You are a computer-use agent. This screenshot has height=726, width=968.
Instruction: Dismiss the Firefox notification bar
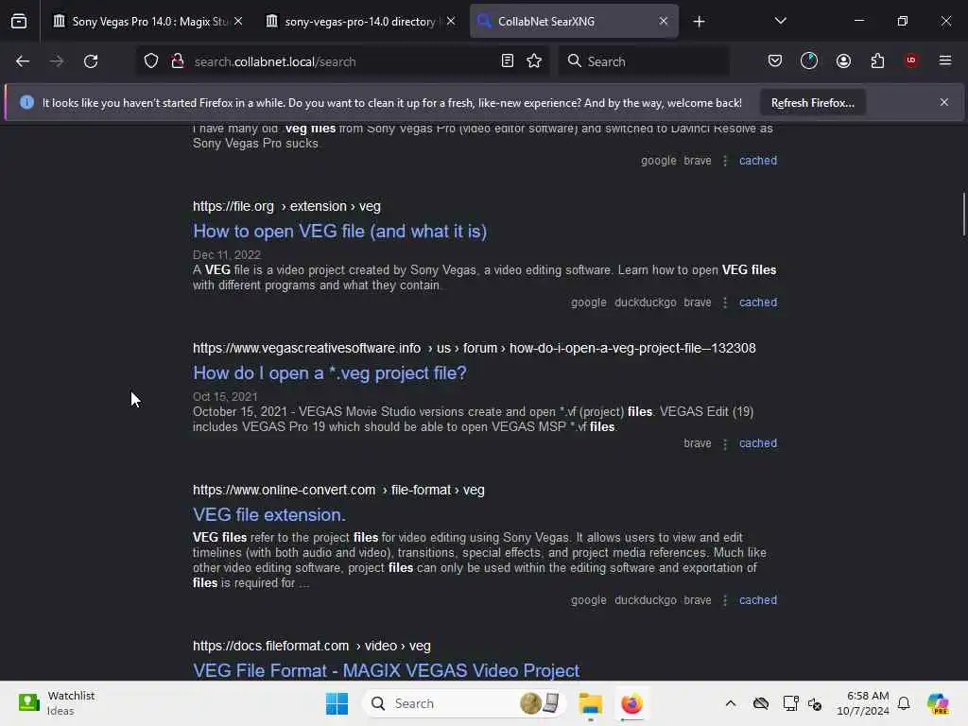coord(944,102)
